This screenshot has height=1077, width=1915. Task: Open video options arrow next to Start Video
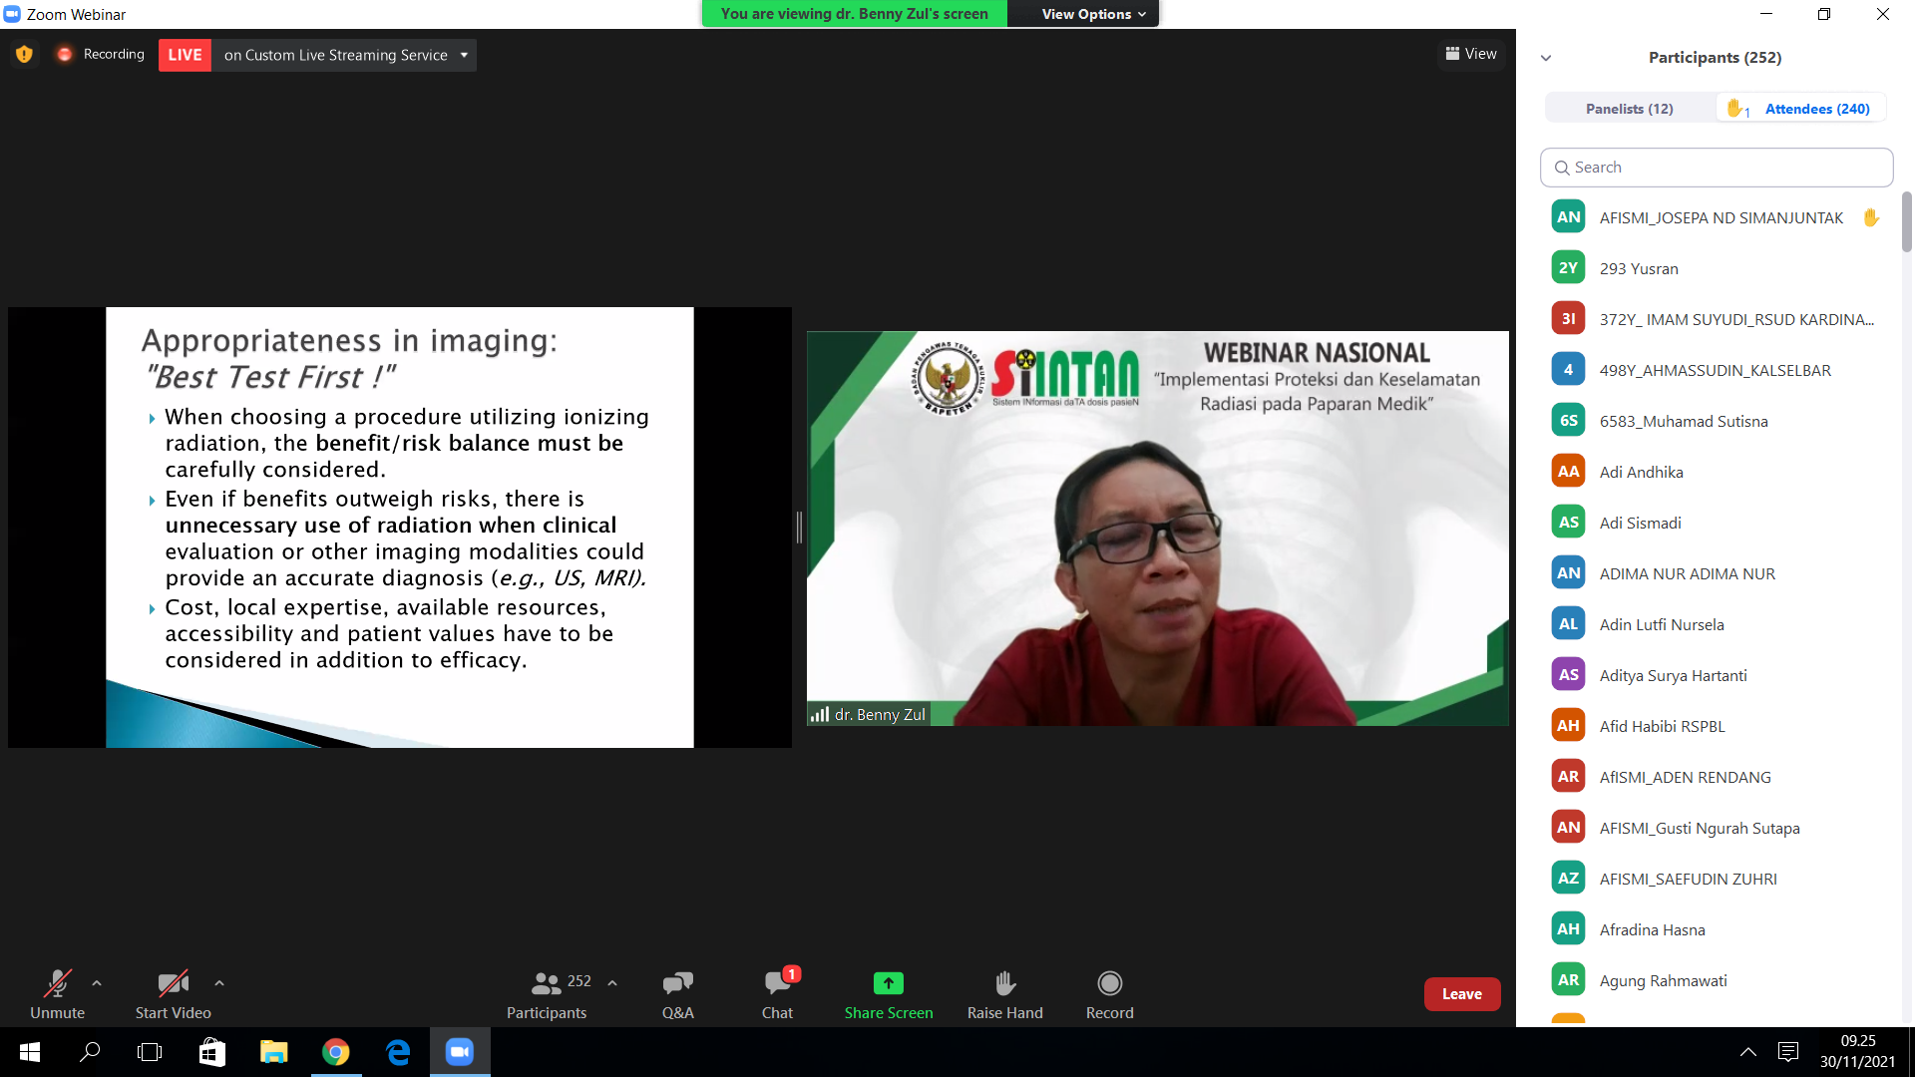click(219, 983)
